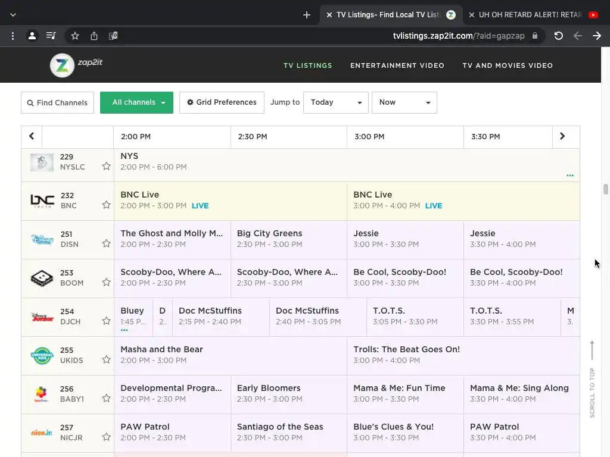Click the Find Channels button
Viewport: 610px width, 457px height.
point(58,102)
